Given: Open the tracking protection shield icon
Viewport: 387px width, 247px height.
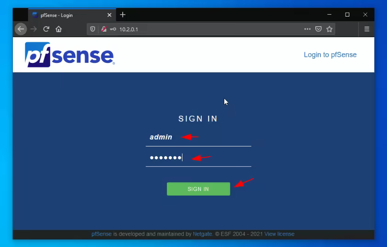Looking at the screenshot, I should pyautogui.click(x=92, y=29).
